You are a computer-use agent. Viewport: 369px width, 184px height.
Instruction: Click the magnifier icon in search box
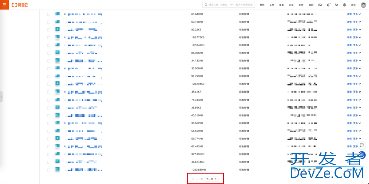pyautogui.click(x=206, y=5)
